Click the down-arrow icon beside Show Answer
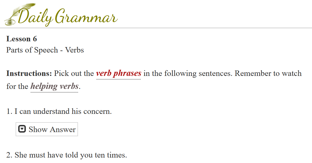 [22, 129]
